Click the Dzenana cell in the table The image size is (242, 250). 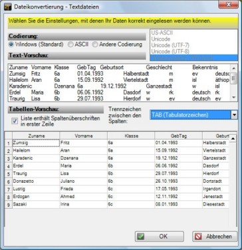[x=84, y=158]
